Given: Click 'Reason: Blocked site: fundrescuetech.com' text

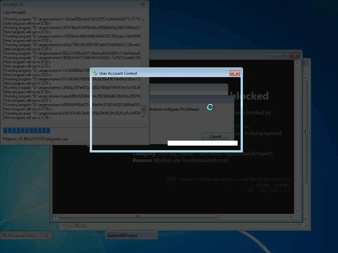Looking at the screenshot, I should [x=181, y=160].
